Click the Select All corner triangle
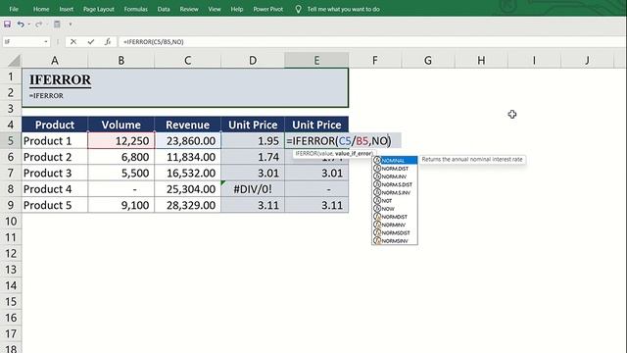Viewport: 627px width, 353px height. click(x=13, y=61)
